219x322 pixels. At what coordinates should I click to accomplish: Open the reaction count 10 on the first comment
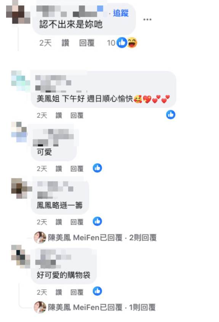click(x=111, y=43)
